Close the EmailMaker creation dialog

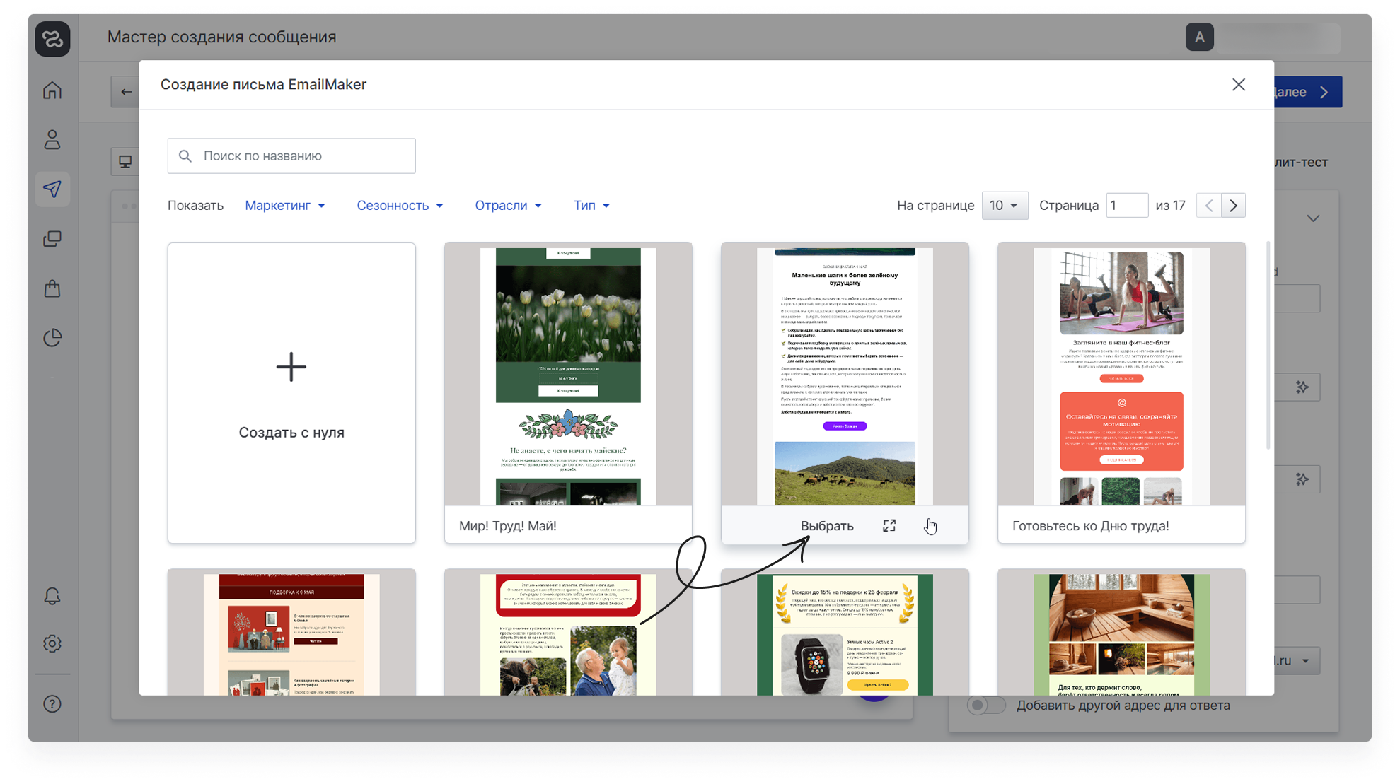point(1239,85)
